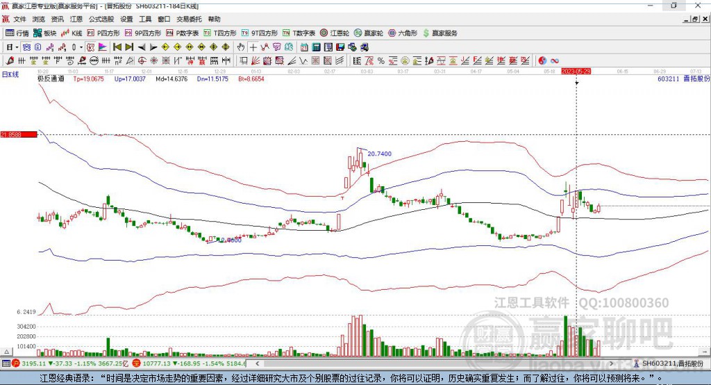
Task: Toggle the crosshair cursor tool
Action: (x=253, y=47)
